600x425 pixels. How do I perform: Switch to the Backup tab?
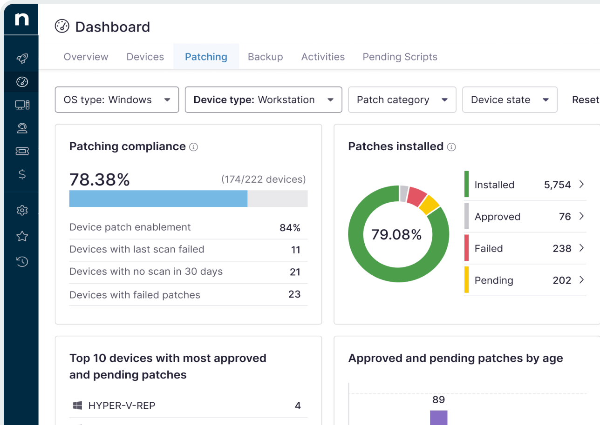tap(266, 57)
